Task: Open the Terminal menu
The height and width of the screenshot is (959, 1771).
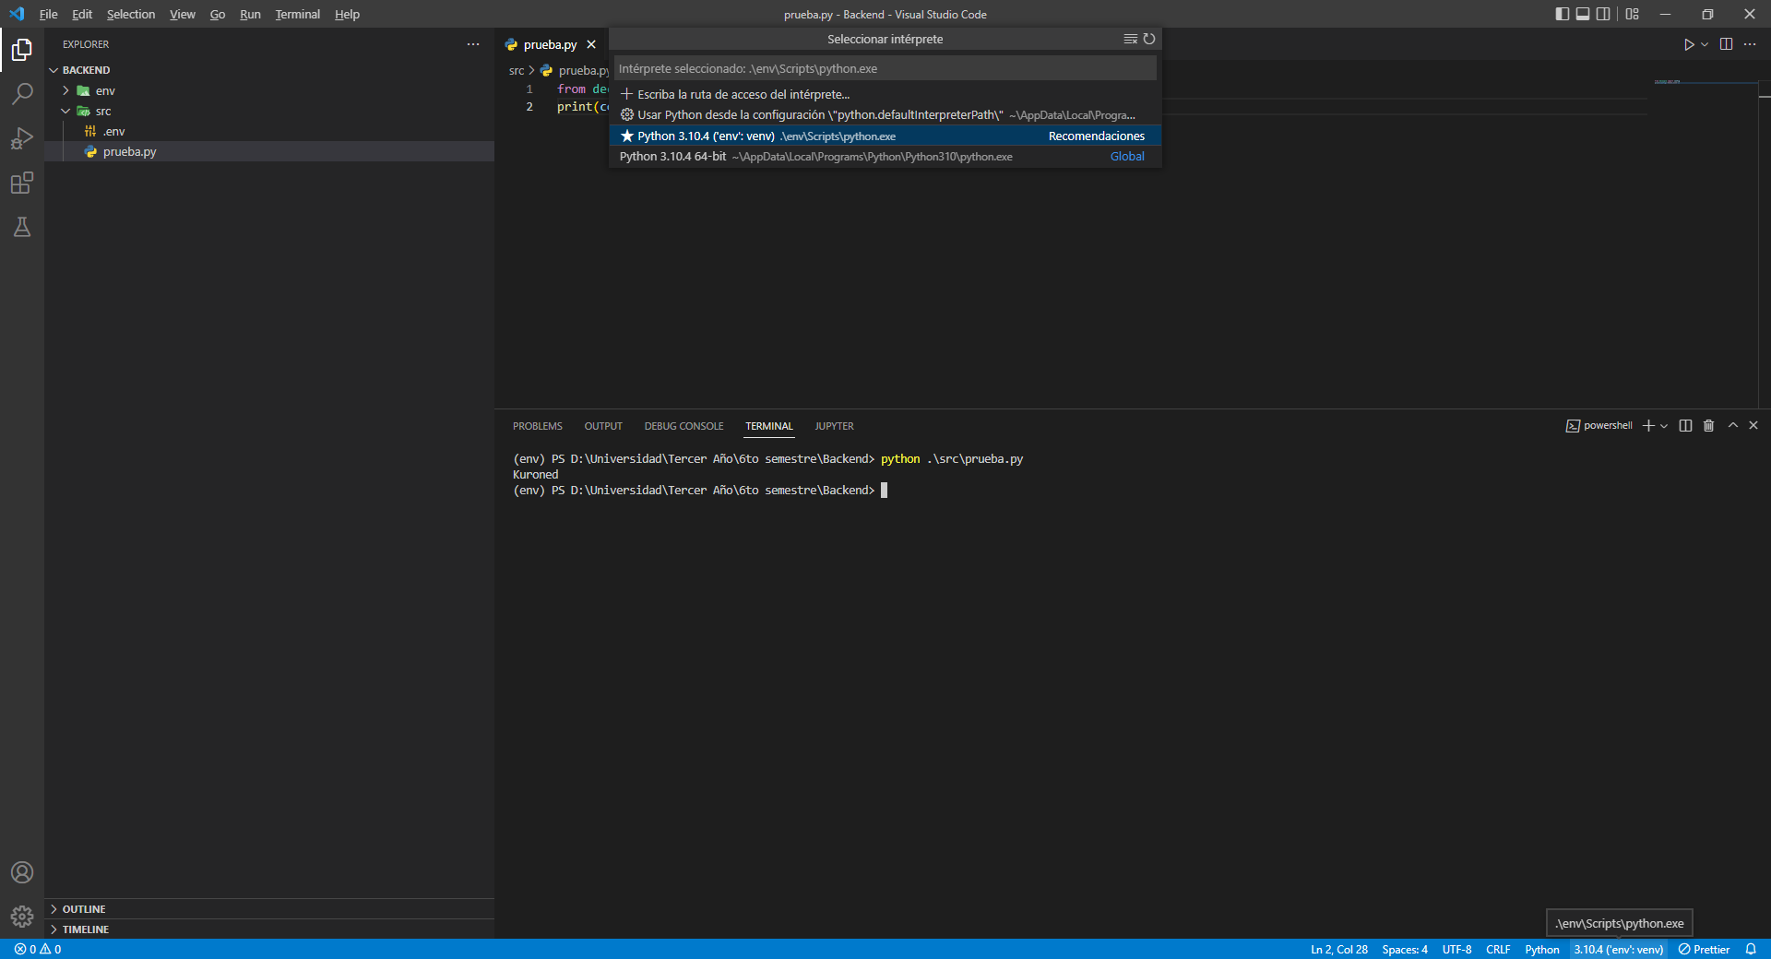Action: 297,14
